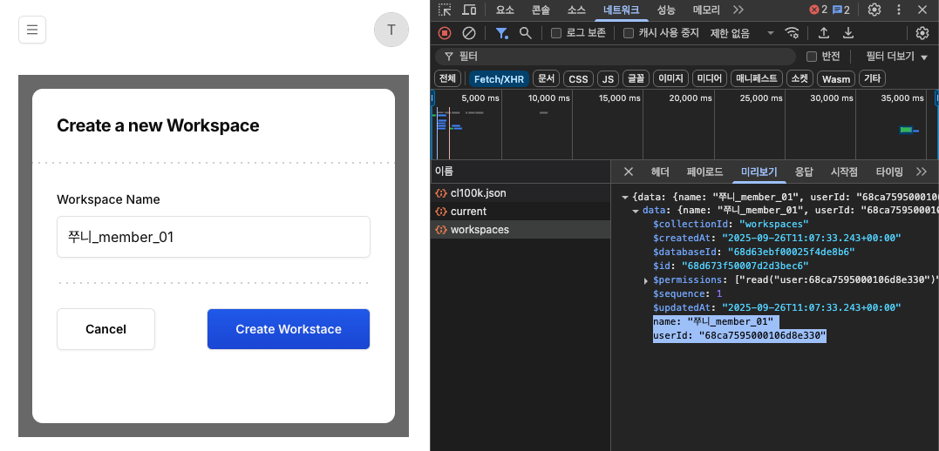Filter requests by 미디어
The image size is (939, 451).
pyautogui.click(x=711, y=78)
